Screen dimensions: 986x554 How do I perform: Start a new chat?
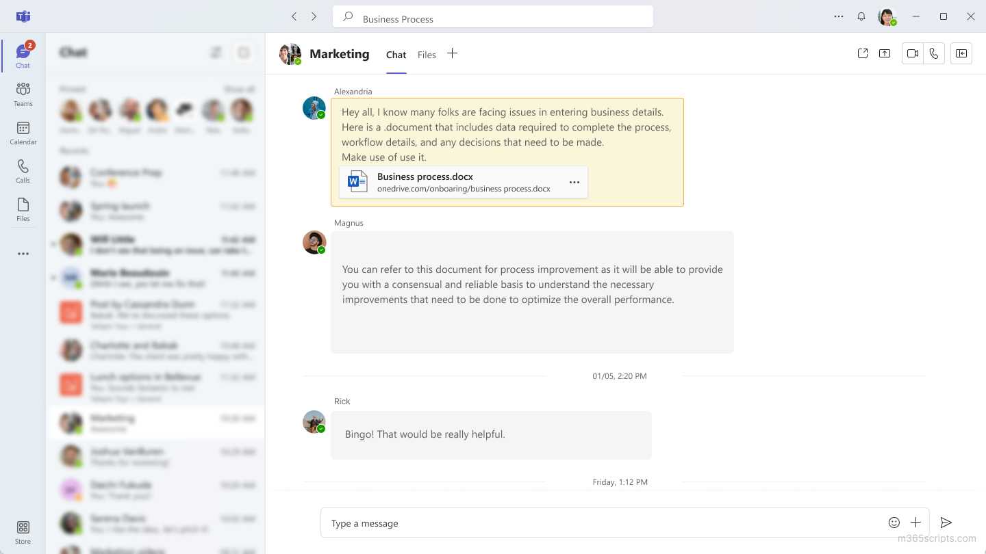click(244, 53)
